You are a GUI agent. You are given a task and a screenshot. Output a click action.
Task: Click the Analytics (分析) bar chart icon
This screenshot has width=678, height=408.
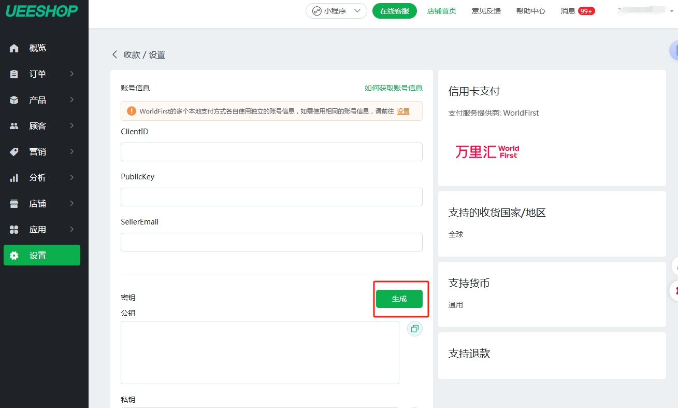[14, 178]
